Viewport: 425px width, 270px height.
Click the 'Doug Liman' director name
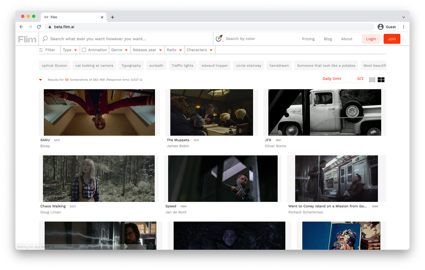pos(50,212)
